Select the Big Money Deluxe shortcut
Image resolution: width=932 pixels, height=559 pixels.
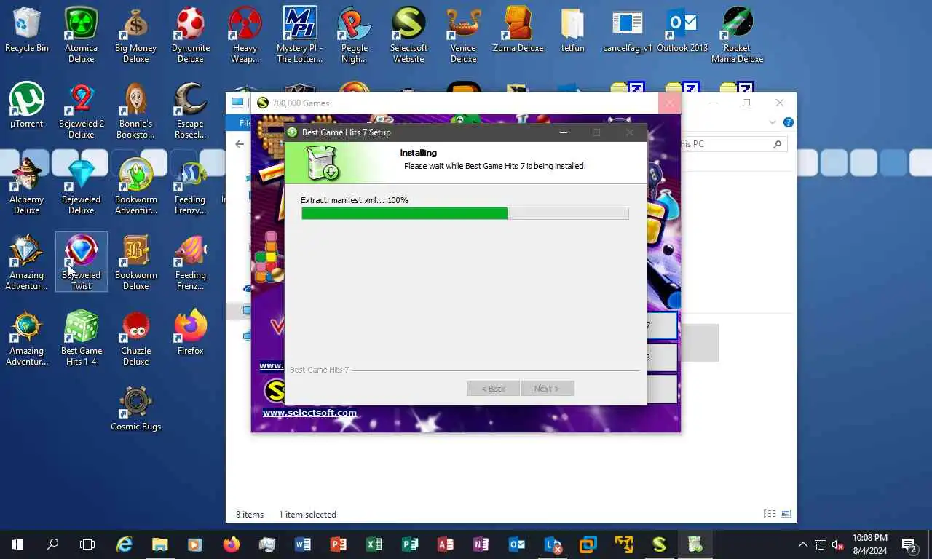135,35
